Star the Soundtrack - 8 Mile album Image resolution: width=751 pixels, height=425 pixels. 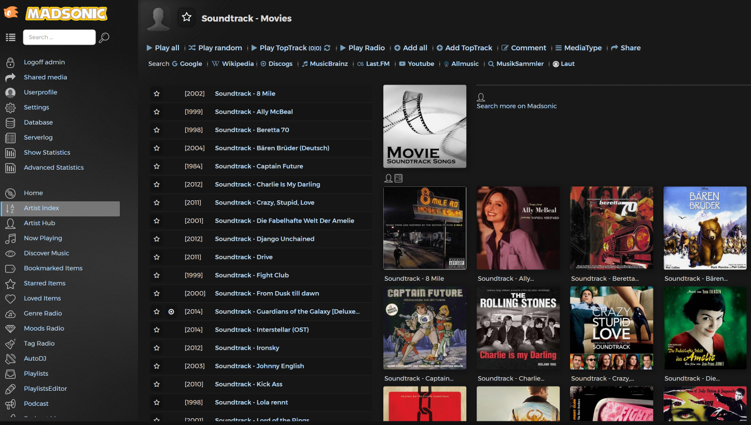coord(157,94)
